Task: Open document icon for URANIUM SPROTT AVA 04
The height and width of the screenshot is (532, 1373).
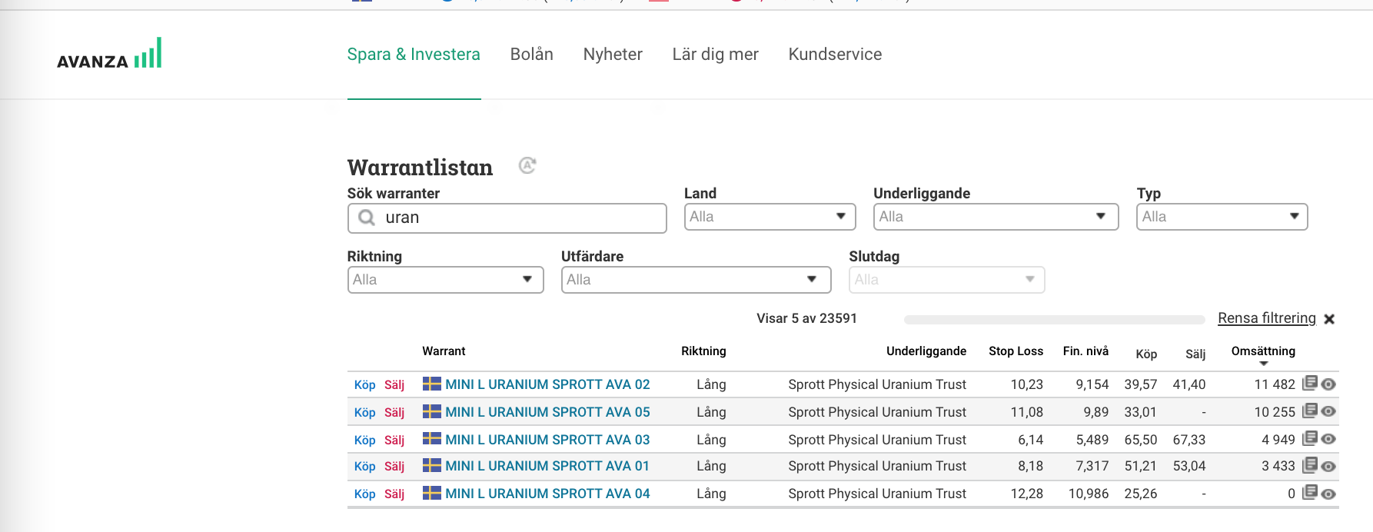Action: tap(1310, 492)
